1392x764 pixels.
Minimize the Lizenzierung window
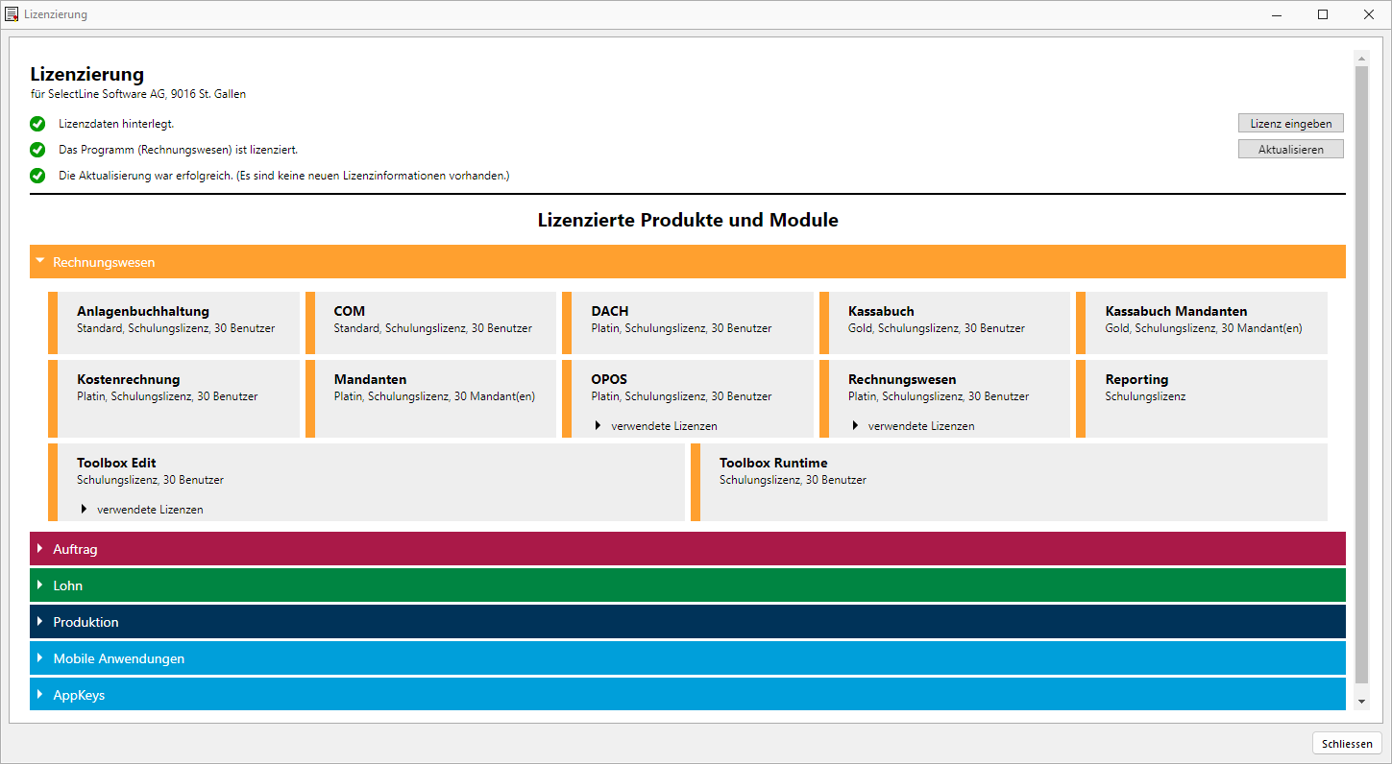click(1278, 14)
